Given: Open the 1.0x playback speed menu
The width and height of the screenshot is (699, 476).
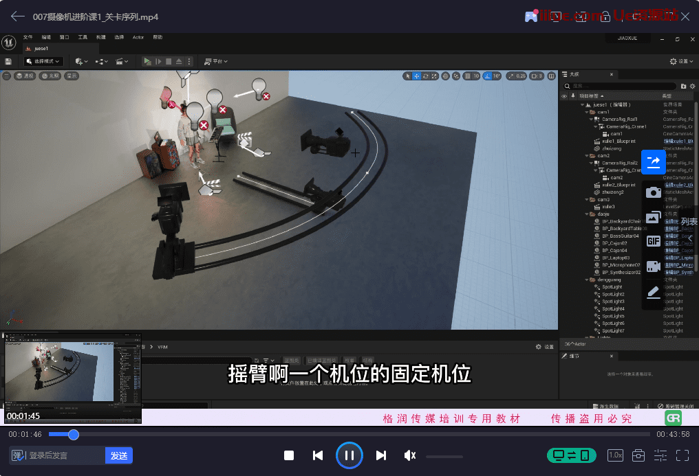Looking at the screenshot, I should (x=615, y=455).
